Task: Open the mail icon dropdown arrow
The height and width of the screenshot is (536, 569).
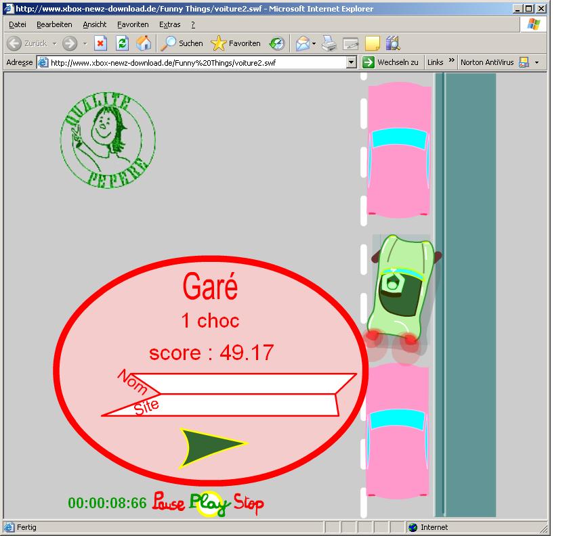Action: (x=314, y=43)
